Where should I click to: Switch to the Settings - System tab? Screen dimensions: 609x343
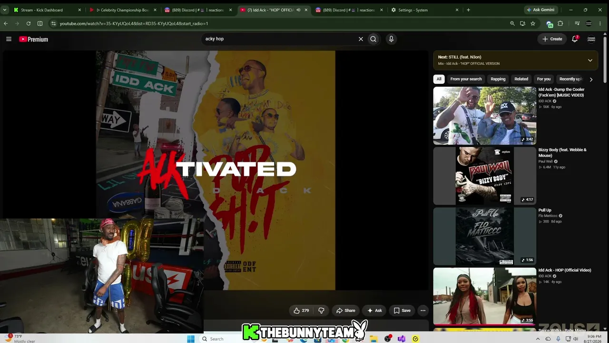click(x=425, y=10)
